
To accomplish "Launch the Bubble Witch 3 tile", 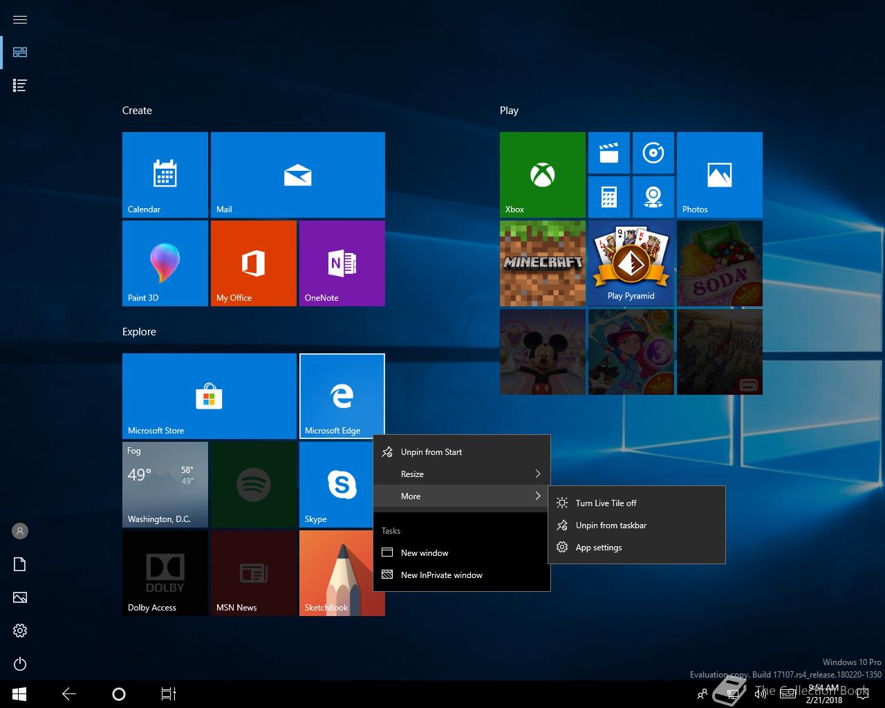I will point(631,352).
